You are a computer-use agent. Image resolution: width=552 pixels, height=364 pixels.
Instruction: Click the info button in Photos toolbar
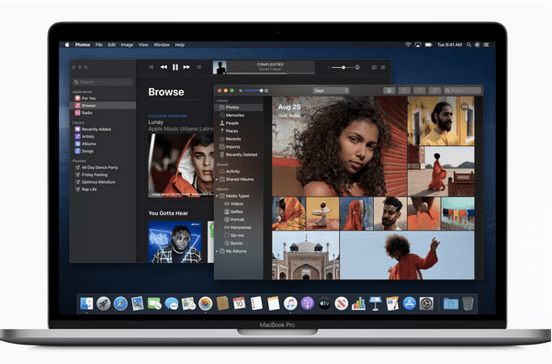389,91
